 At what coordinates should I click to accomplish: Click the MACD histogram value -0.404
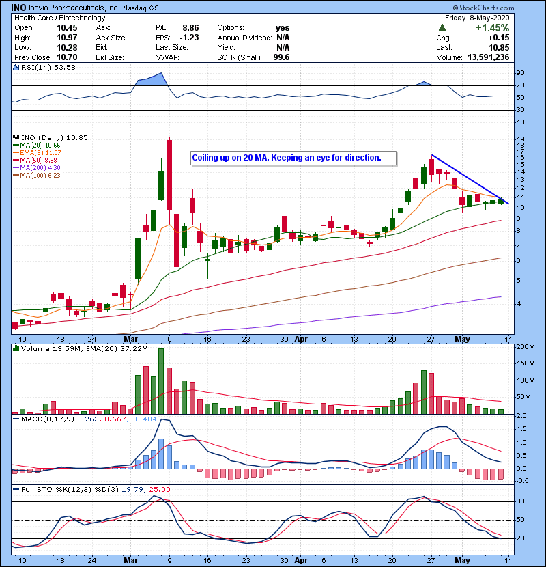click(144, 419)
